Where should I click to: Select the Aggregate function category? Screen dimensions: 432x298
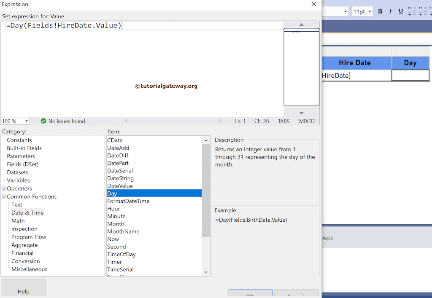tap(24, 245)
